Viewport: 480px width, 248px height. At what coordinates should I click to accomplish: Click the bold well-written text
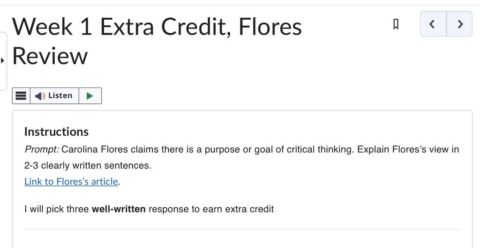point(119,209)
